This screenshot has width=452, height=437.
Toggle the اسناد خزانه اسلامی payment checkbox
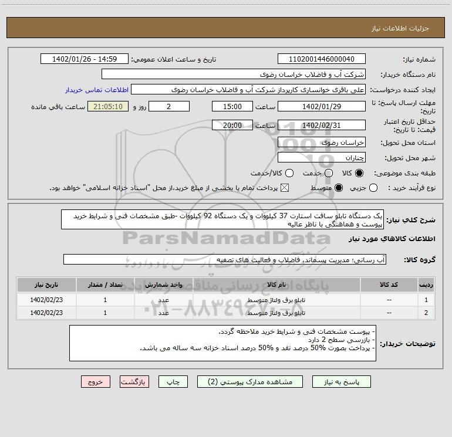coord(285,188)
